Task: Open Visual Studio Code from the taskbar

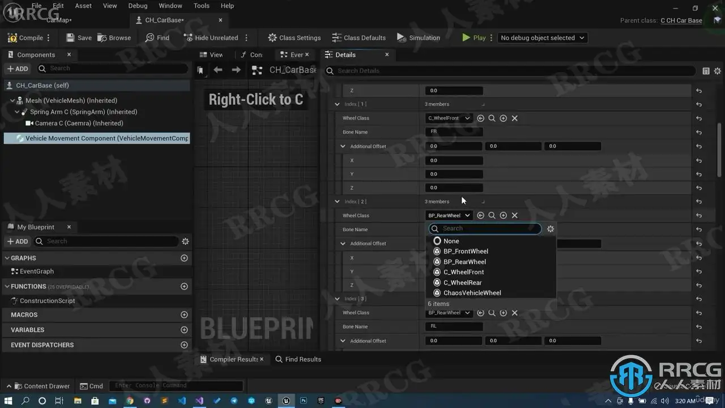Action: pyautogui.click(x=182, y=401)
